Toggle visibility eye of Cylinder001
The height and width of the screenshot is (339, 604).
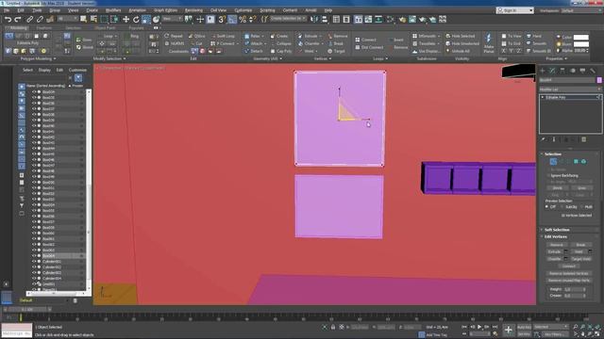click(x=34, y=262)
